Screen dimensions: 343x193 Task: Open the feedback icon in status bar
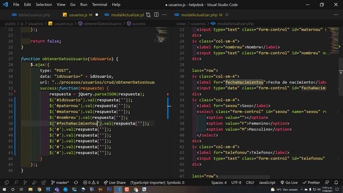[327, 182]
